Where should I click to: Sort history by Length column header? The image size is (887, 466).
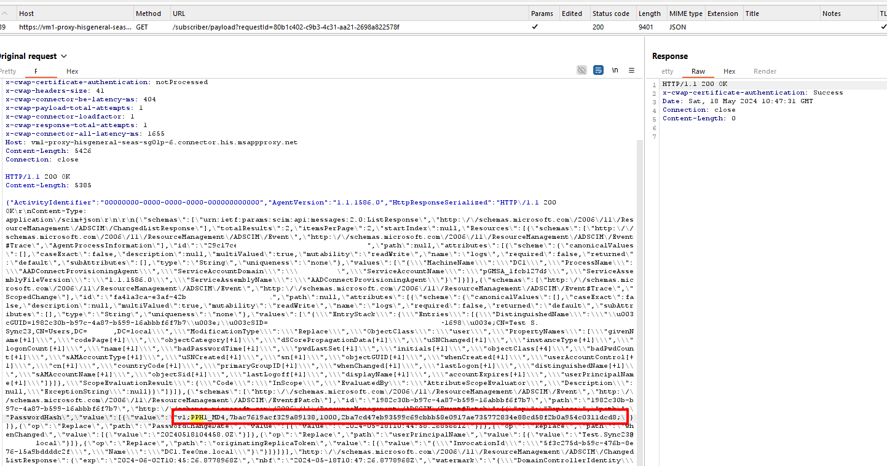point(649,14)
